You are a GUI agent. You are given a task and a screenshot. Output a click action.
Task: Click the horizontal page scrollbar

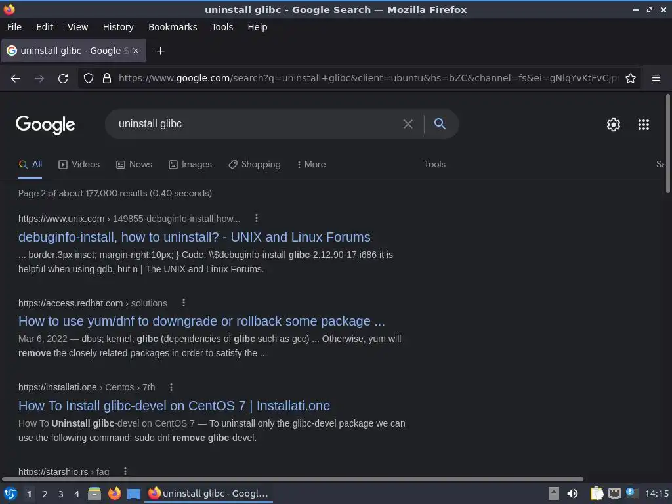point(293,479)
